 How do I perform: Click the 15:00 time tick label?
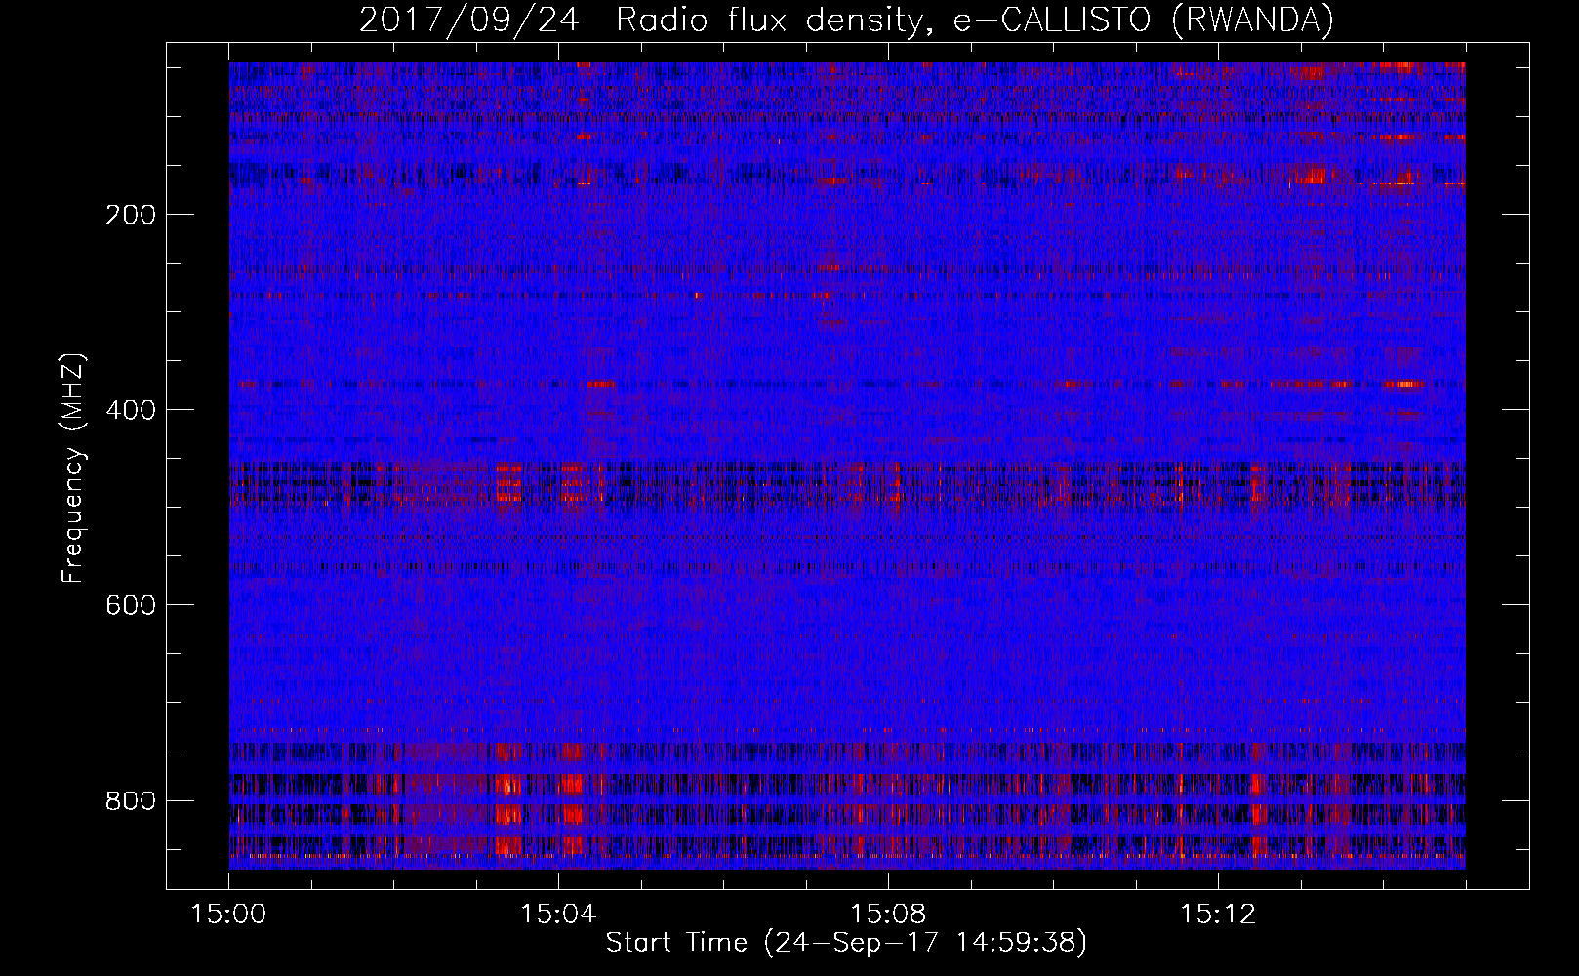[x=228, y=915]
